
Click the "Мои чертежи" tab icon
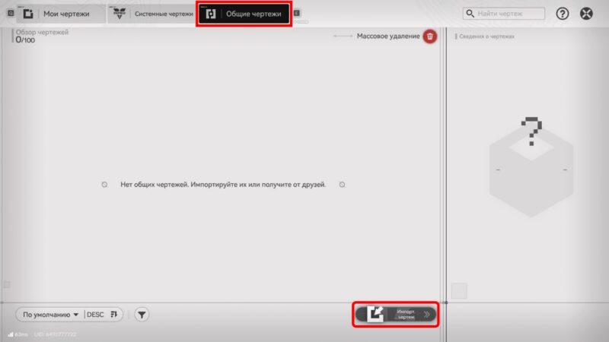click(28, 14)
